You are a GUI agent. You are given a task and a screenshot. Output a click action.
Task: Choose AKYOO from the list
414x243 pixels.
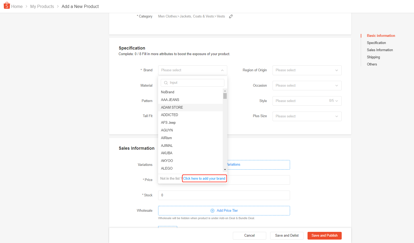[x=190, y=161]
